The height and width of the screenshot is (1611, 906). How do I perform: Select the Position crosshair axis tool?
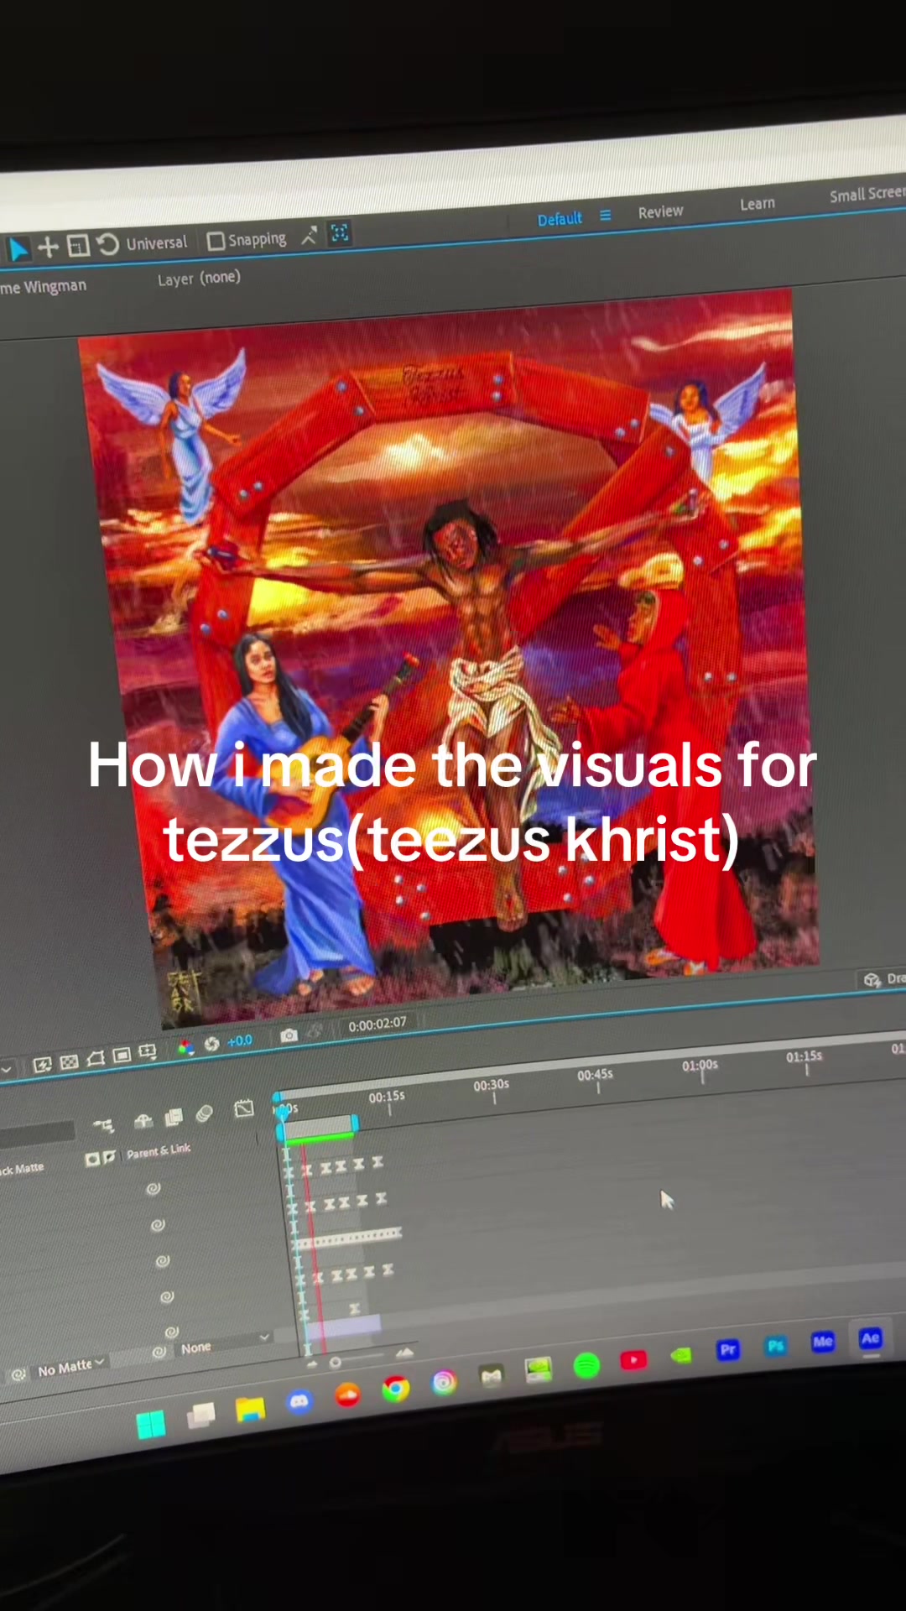coord(48,247)
